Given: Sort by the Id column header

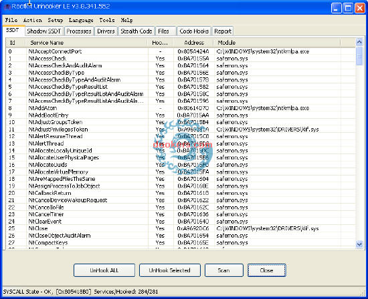Looking at the screenshot, I should pyautogui.click(x=15, y=43).
